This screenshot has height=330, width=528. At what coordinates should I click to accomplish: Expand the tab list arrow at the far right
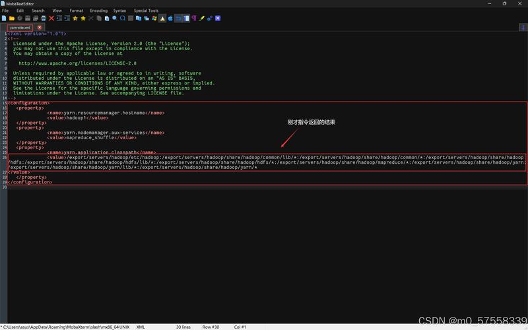coord(523,27)
